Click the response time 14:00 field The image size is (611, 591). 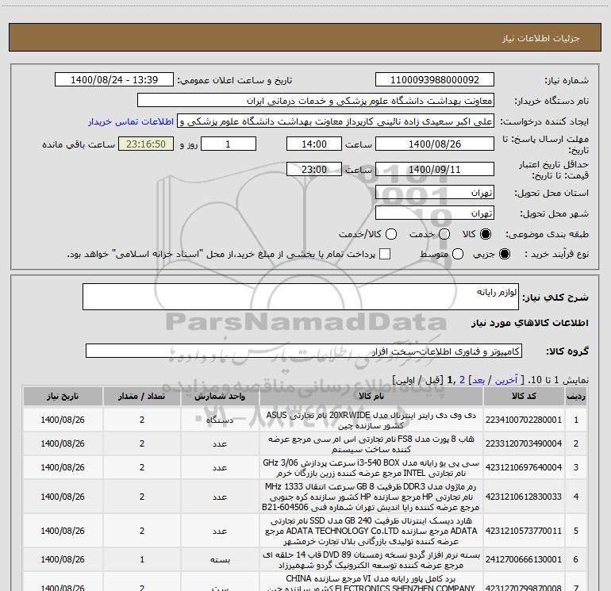tap(314, 144)
